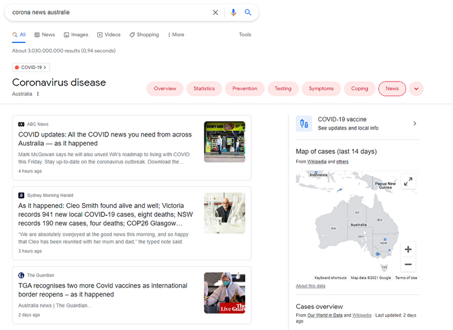The height and width of the screenshot is (330, 453).
Task: Click the COVID-19 vaccine syringe icon
Action: pyautogui.click(x=304, y=123)
